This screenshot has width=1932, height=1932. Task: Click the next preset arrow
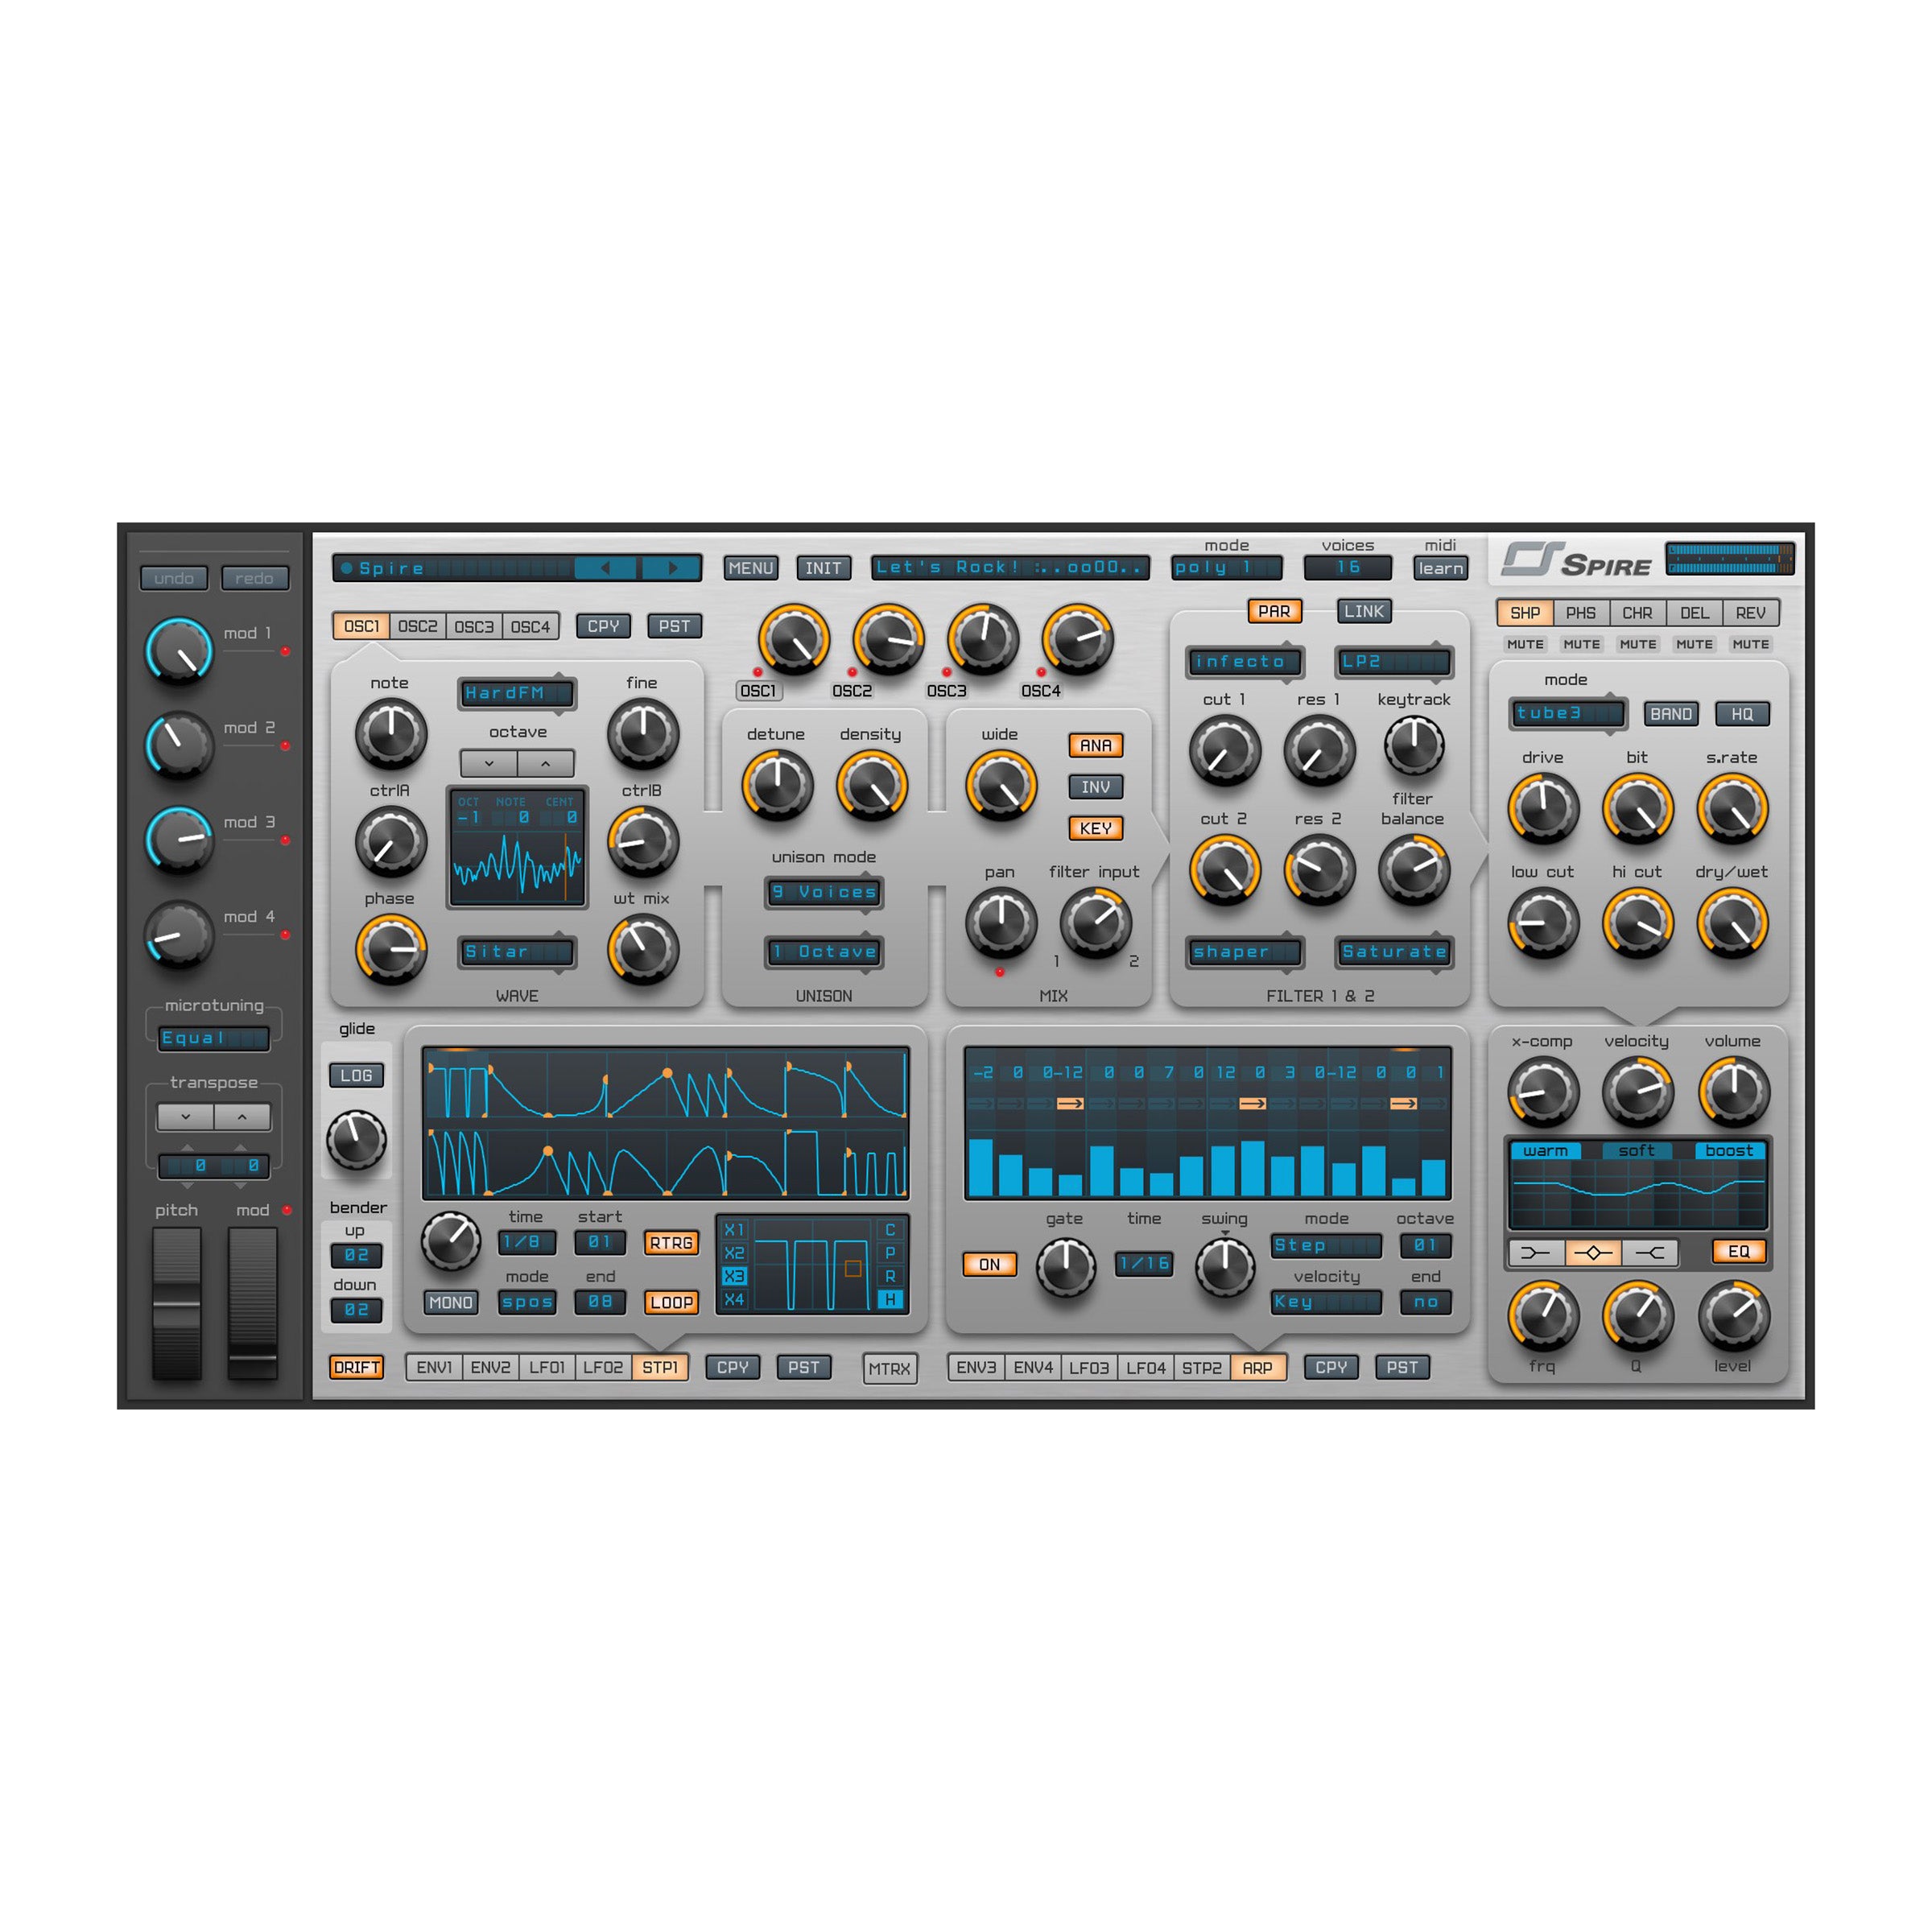pos(672,568)
